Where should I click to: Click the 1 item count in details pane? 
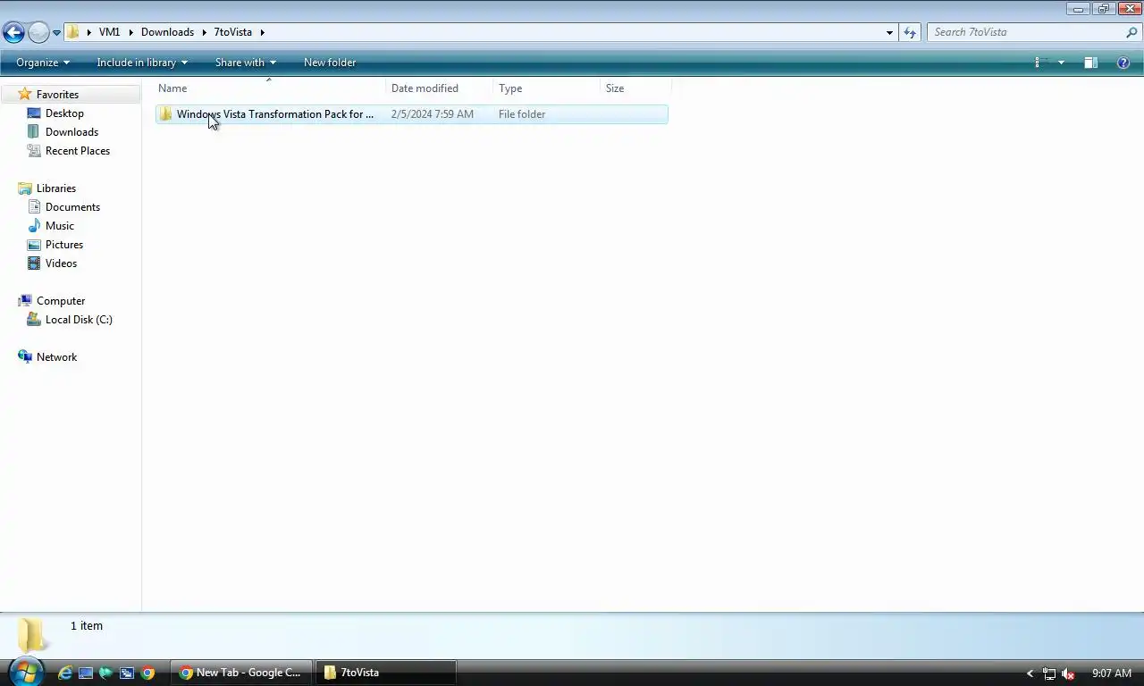click(87, 626)
